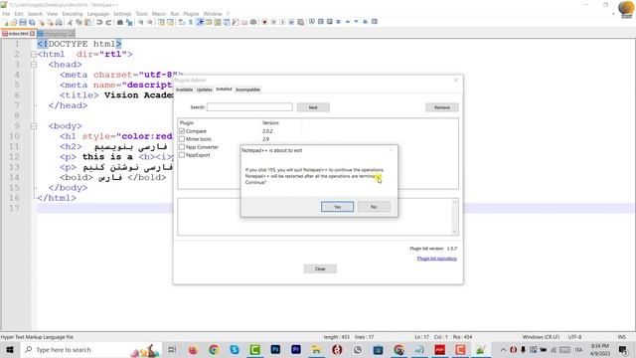Click the Find (binoculars) toolbar icon

pos(119,22)
